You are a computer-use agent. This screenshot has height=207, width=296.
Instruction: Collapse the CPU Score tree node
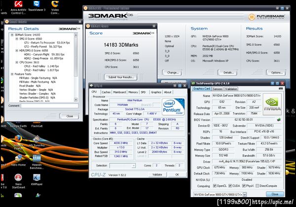click(x=17, y=62)
